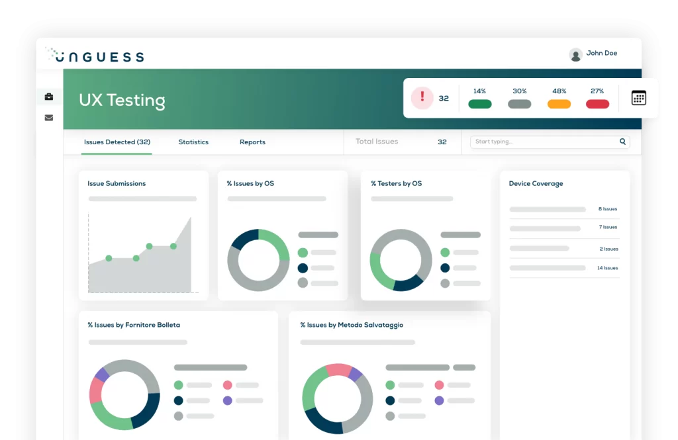Open the envelope messages icon in sidebar
This screenshot has height=440, width=678.
click(49, 118)
